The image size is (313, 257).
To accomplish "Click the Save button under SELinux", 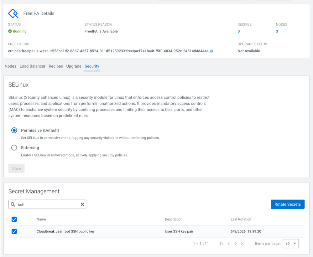I will (x=16, y=168).
